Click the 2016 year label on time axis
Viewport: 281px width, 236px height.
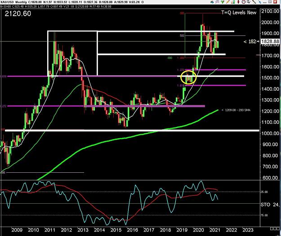[132, 230]
